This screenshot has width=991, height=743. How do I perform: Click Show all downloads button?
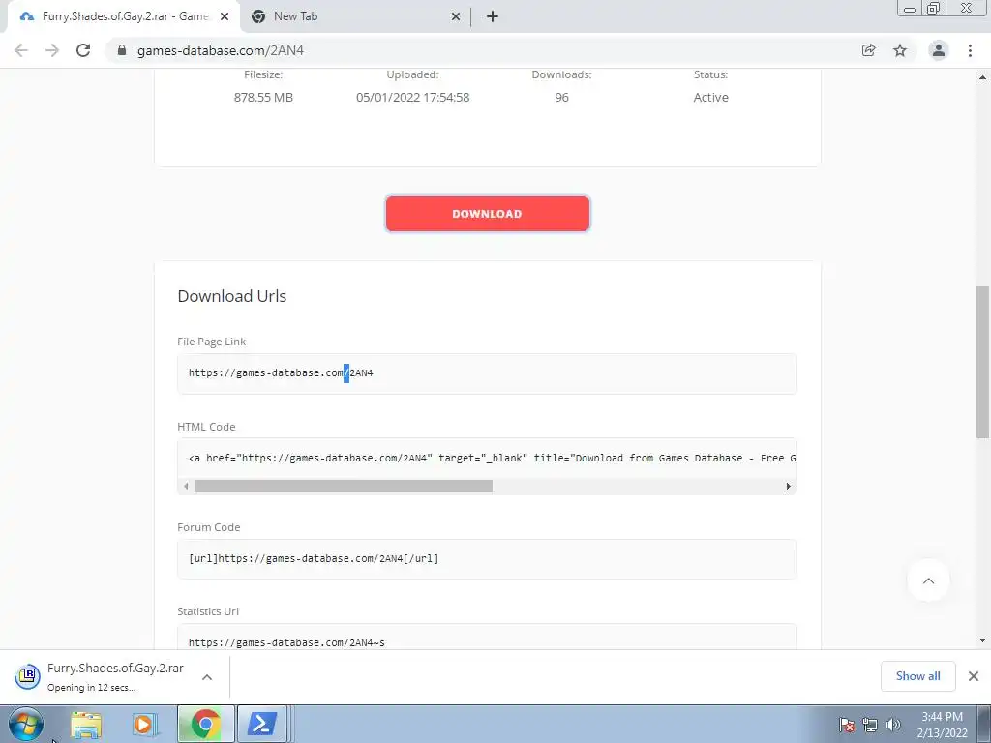pos(917,676)
